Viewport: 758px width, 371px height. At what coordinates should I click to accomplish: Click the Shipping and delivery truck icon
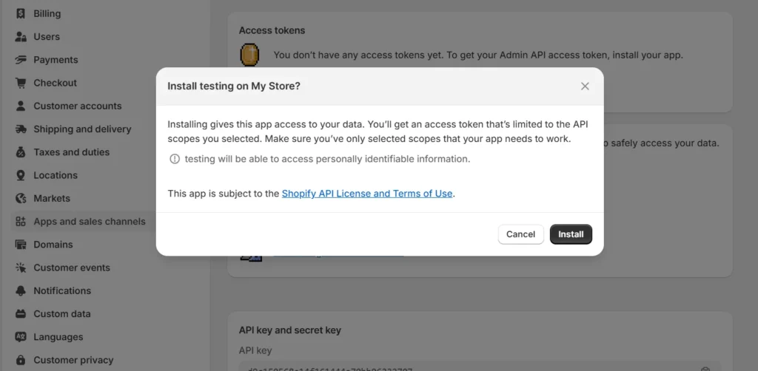21,129
